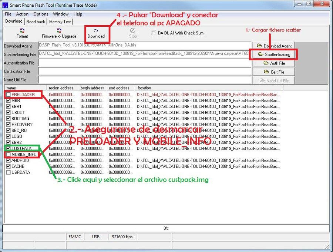Click the Scatter-loading File path field
The image size is (333, 252).
(145, 54)
